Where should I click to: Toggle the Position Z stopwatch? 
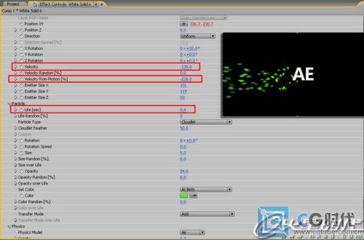point(21,30)
